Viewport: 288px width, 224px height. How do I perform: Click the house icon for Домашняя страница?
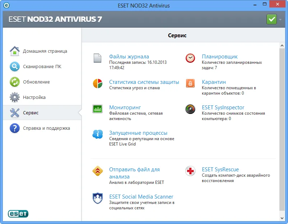[15, 51]
